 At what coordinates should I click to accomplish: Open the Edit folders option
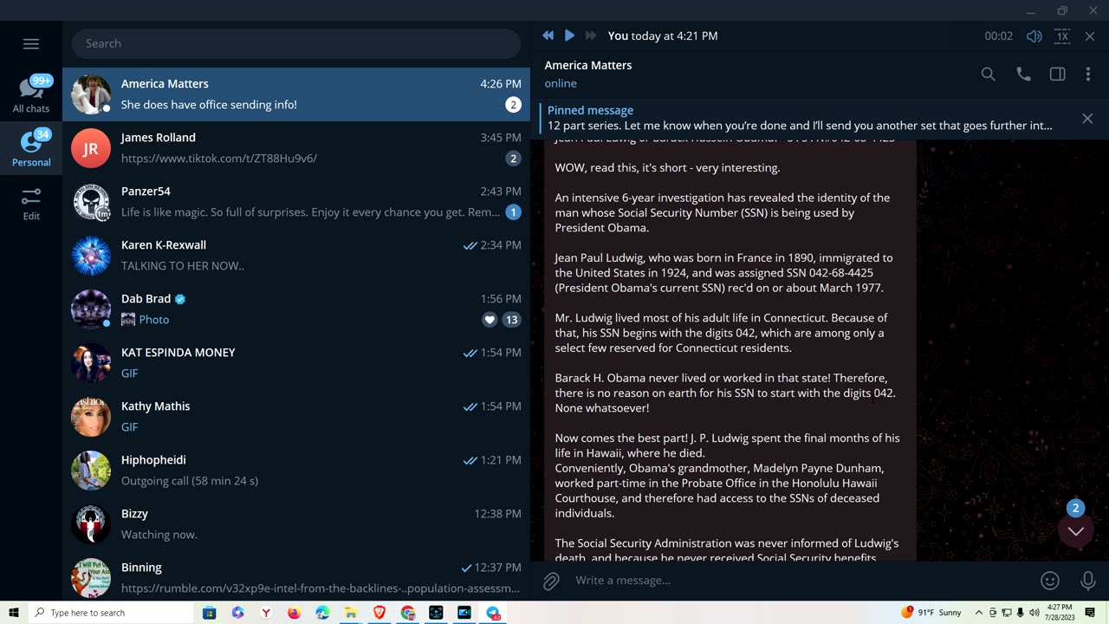31,204
